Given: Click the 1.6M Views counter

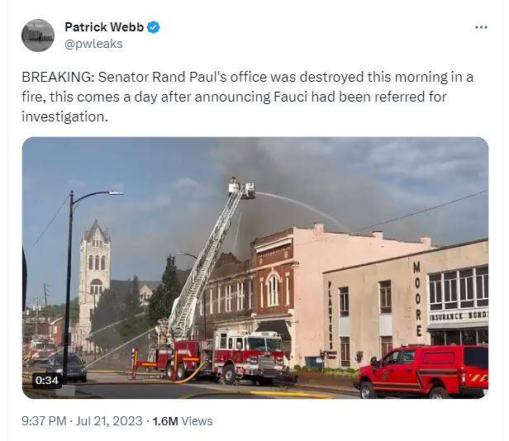Looking at the screenshot, I should [183, 421].
